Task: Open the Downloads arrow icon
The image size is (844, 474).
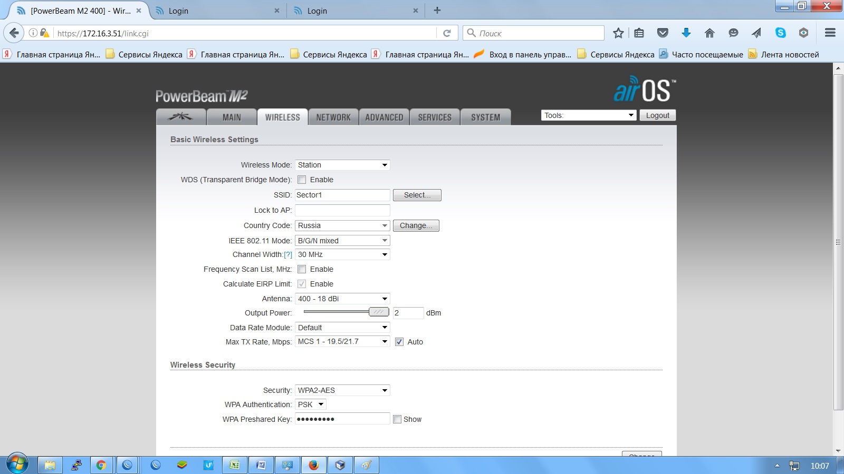Action: [x=686, y=33]
